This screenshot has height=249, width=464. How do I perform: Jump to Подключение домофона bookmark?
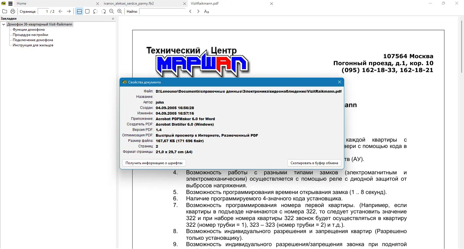coord(33,40)
